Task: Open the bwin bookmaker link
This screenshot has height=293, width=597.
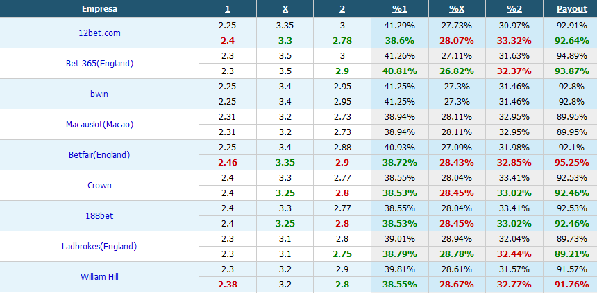Action: point(99,94)
